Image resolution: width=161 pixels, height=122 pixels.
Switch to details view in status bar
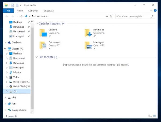click(150, 116)
